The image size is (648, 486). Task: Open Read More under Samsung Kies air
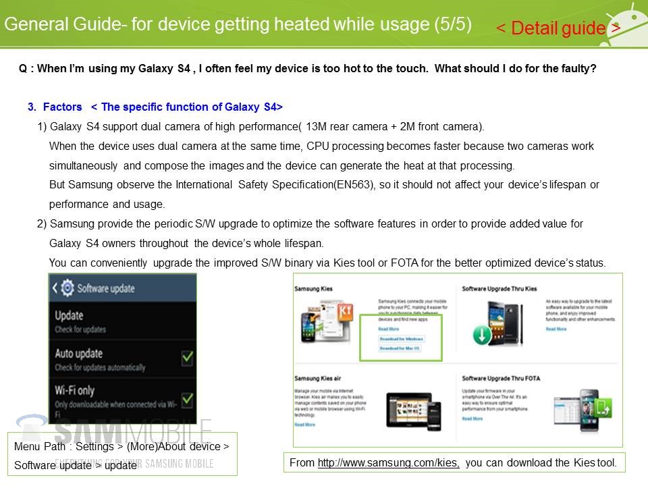[305, 425]
